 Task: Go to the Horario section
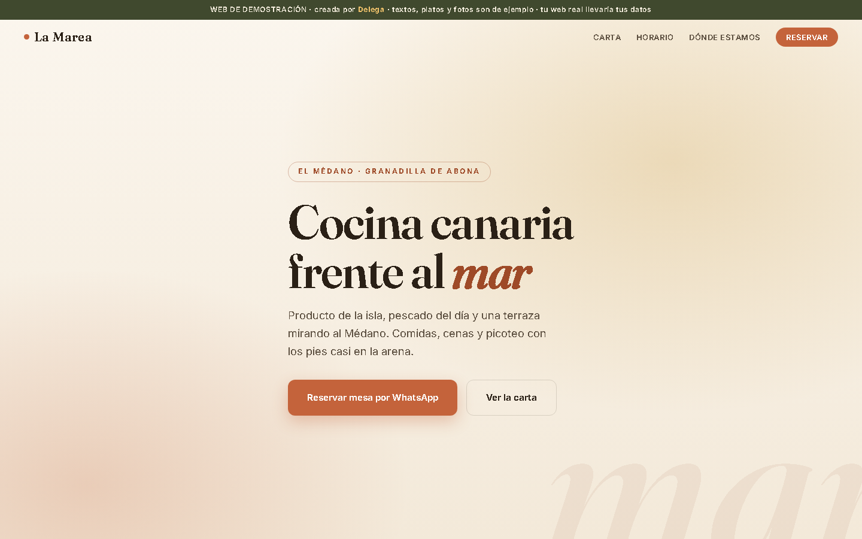point(655,37)
